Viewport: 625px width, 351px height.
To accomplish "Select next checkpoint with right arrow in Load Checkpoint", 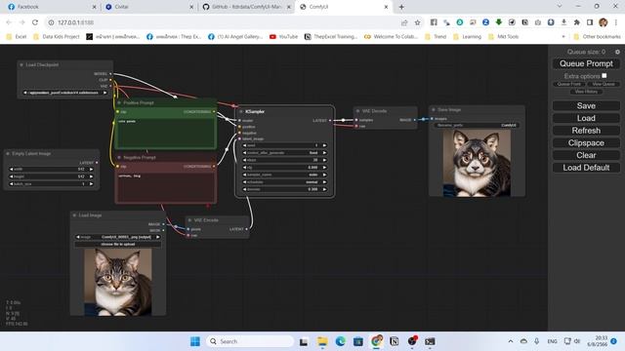I will click(104, 93).
